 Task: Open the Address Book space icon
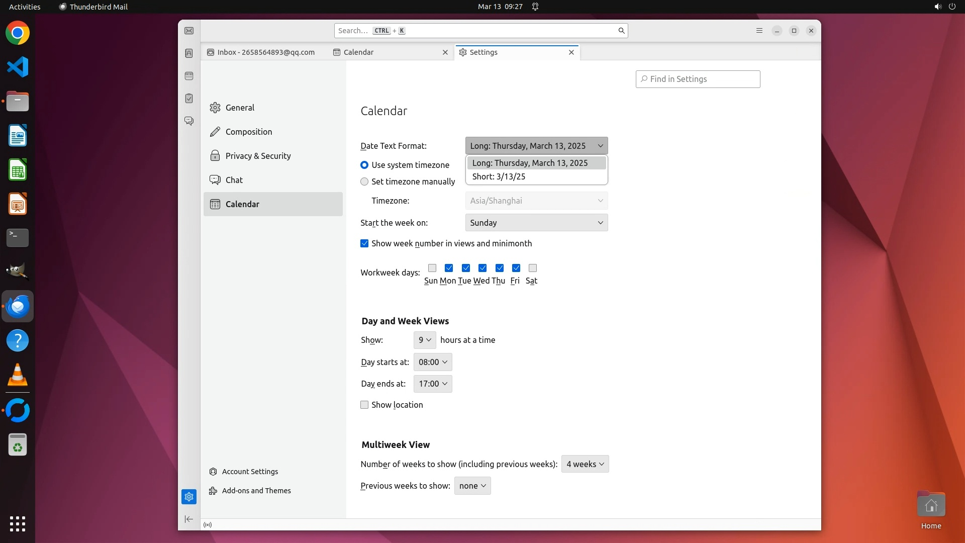pos(189,53)
